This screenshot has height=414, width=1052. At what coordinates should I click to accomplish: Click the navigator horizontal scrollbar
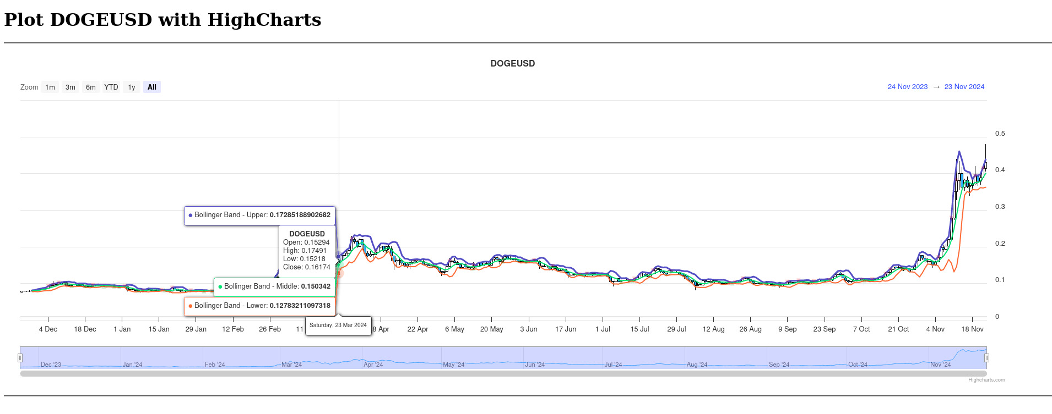click(503, 373)
